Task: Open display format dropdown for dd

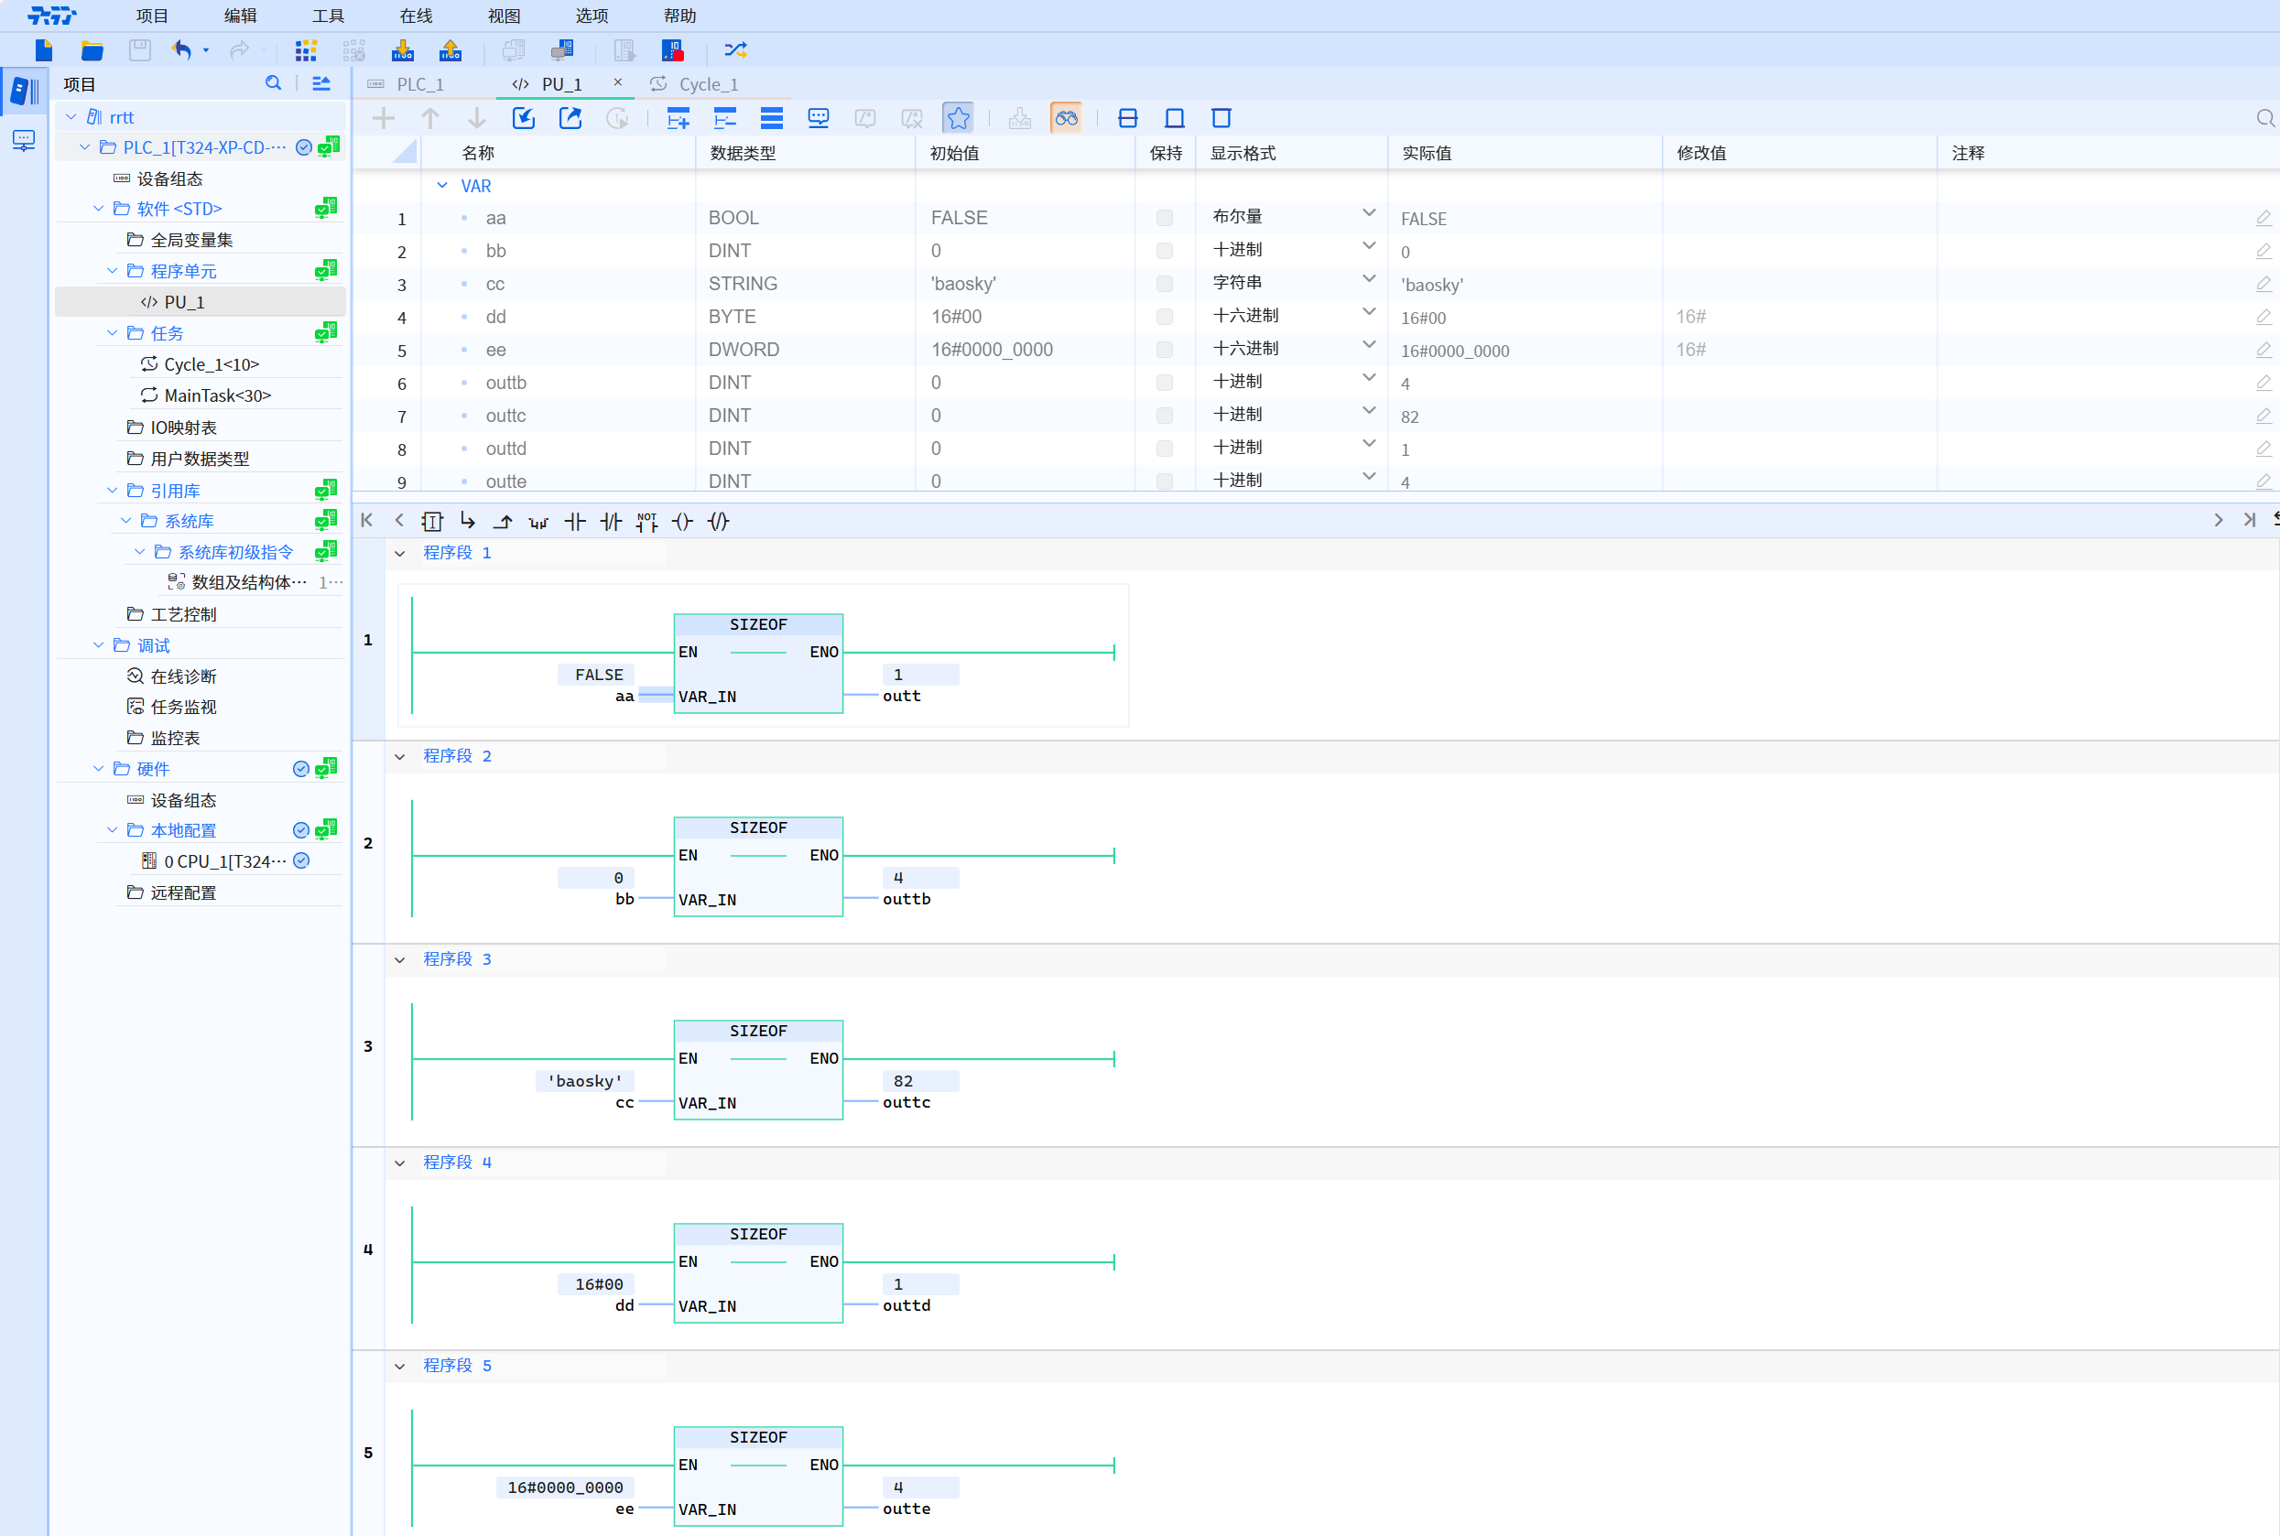Action: click(1368, 313)
